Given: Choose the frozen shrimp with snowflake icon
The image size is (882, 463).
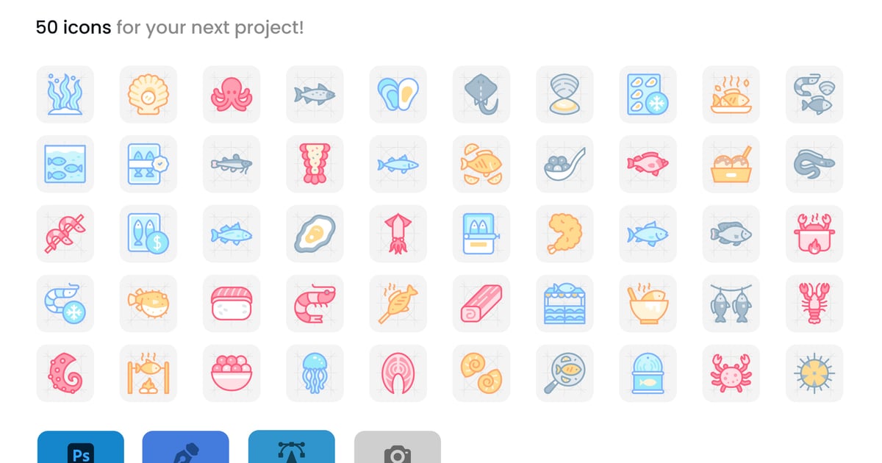Looking at the screenshot, I should (65, 304).
